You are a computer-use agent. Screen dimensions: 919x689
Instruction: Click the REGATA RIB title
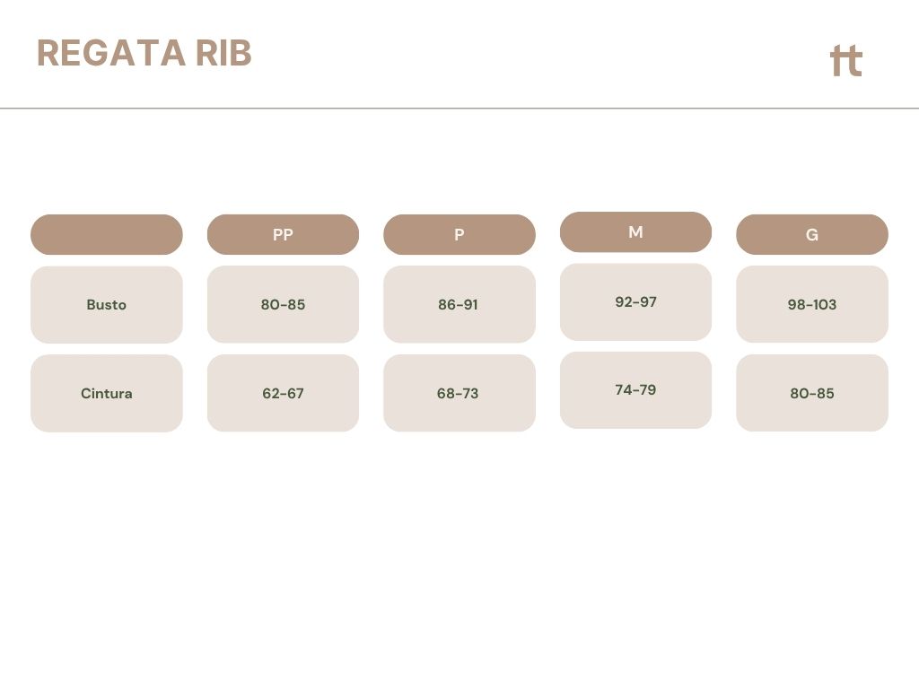click(144, 53)
